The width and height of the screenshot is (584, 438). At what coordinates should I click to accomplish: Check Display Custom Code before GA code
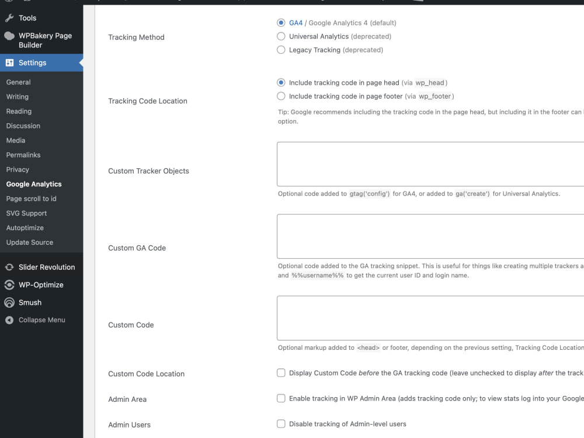coord(281,373)
